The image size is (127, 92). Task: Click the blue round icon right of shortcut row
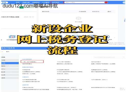108,37
